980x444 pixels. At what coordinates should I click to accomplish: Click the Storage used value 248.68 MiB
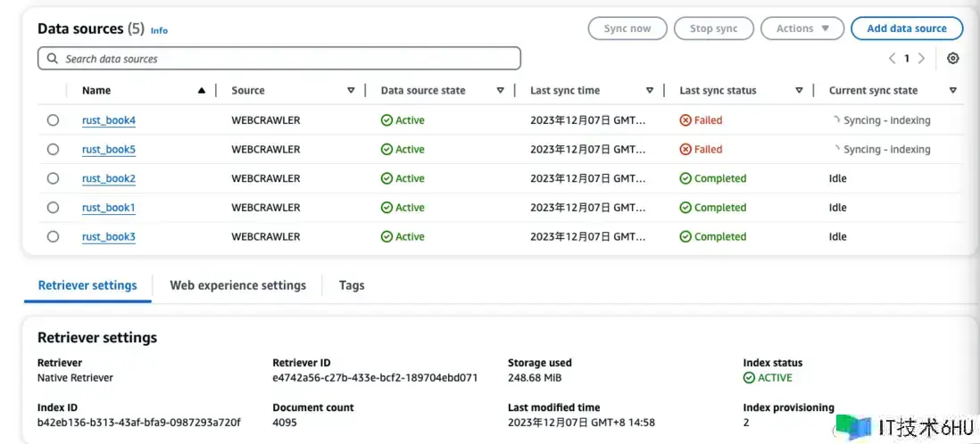coord(536,378)
